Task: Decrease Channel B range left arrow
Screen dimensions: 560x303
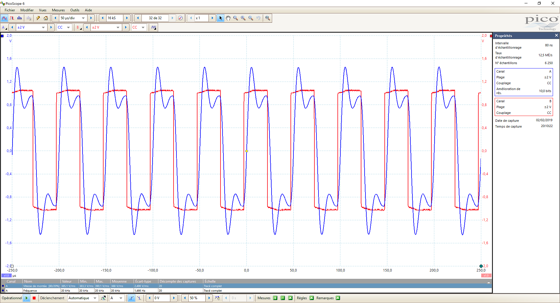Action: [87, 27]
